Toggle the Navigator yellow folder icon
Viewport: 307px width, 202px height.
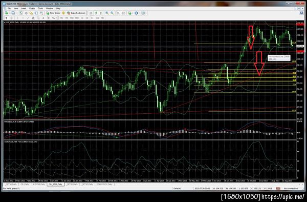click(x=31, y=13)
